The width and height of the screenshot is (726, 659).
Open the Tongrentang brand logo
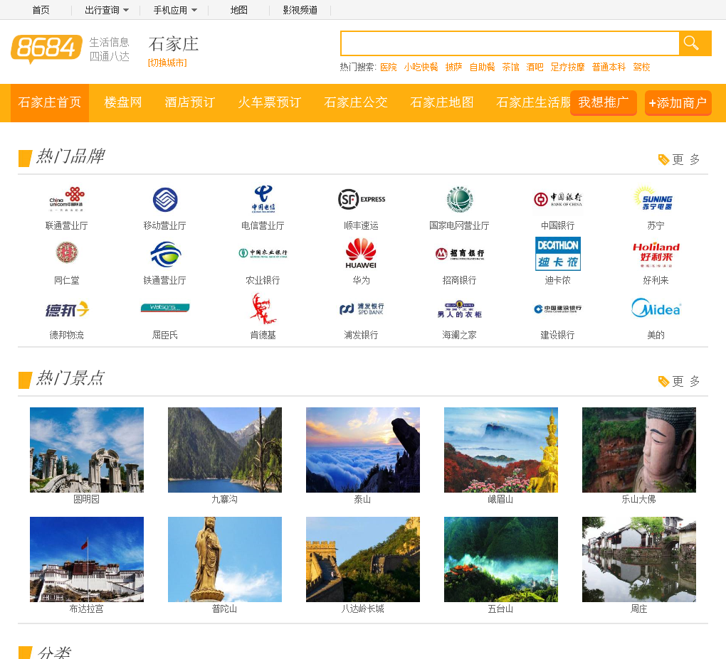(x=67, y=253)
